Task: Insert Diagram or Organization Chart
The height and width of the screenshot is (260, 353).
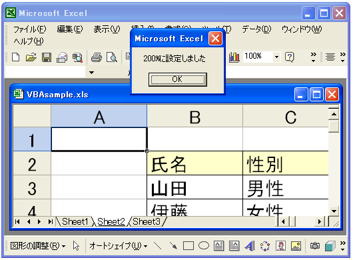Action: pos(265,246)
